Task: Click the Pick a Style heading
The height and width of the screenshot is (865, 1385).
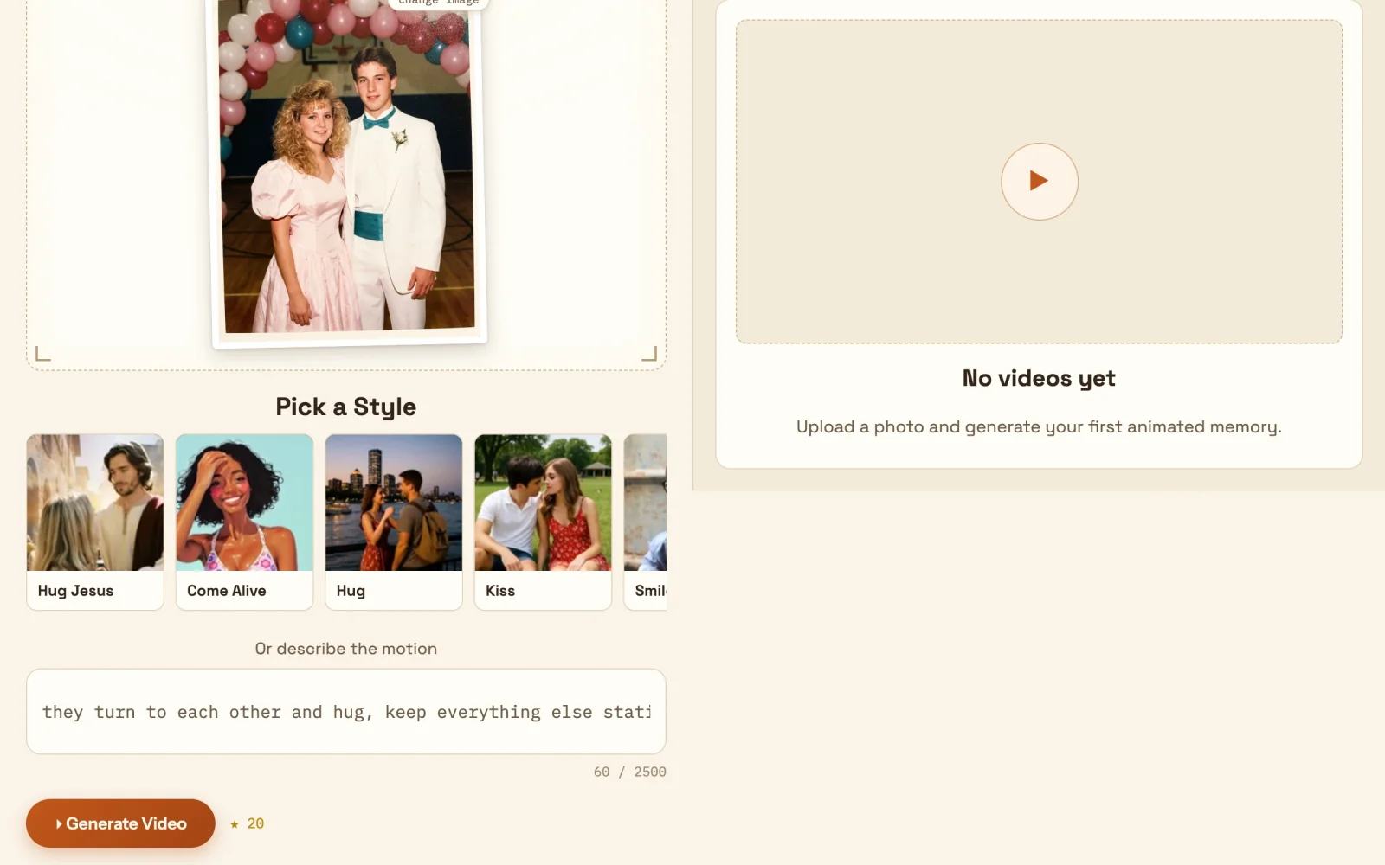Action: click(x=346, y=407)
